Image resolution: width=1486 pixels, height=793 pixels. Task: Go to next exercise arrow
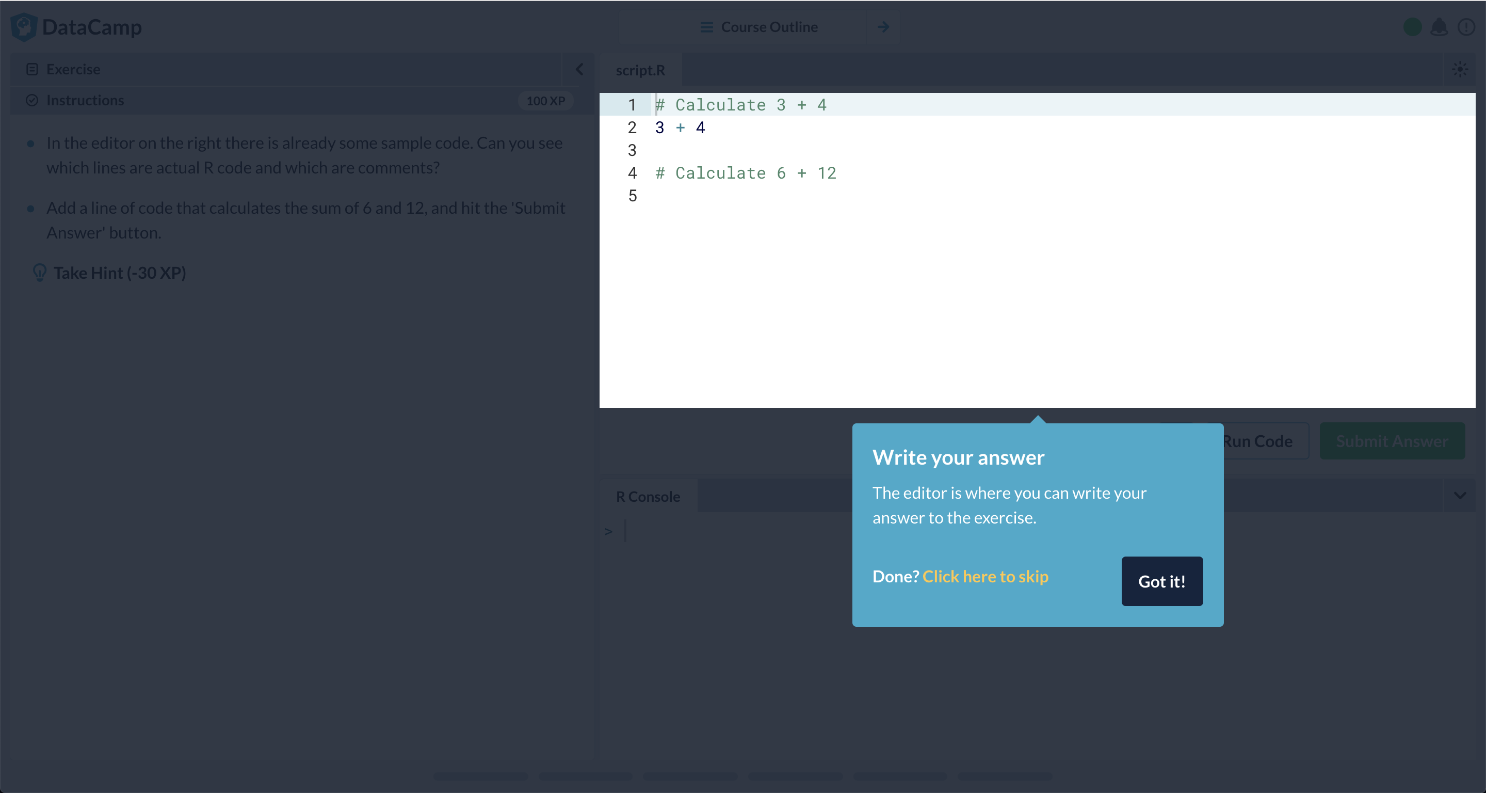883,27
